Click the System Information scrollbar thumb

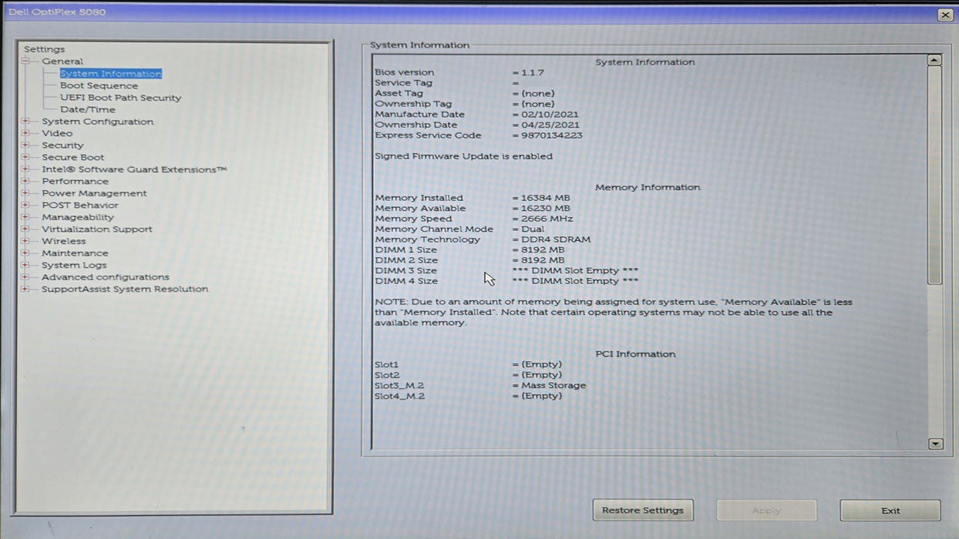pyautogui.click(x=935, y=176)
